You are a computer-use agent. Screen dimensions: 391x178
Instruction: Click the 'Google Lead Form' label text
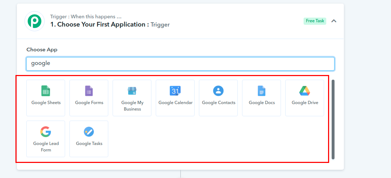[x=46, y=147]
